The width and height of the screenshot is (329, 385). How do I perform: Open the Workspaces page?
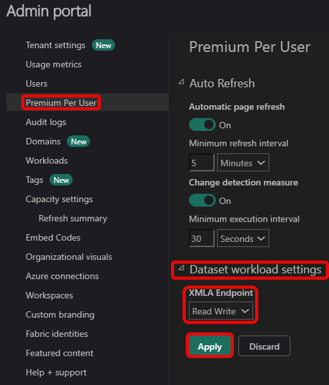(49, 295)
